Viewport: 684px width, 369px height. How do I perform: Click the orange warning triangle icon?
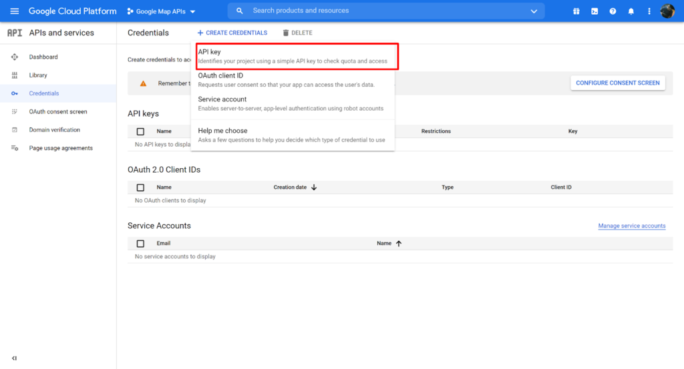(143, 83)
